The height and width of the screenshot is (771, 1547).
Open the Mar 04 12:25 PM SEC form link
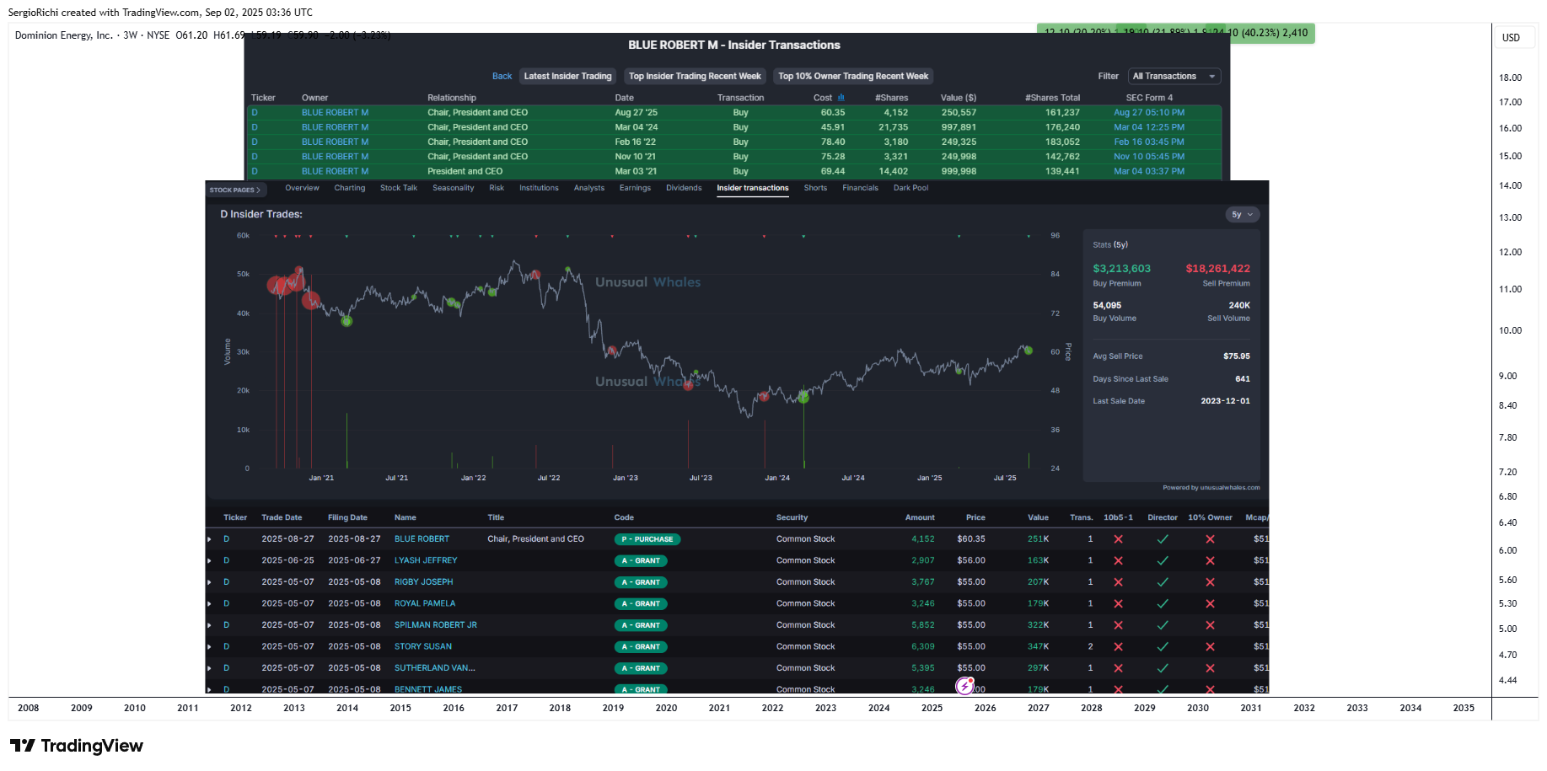(x=1149, y=127)
